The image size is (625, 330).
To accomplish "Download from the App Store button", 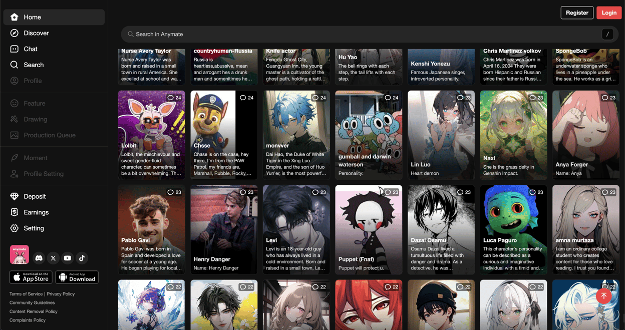I will (x=31, y=277).
